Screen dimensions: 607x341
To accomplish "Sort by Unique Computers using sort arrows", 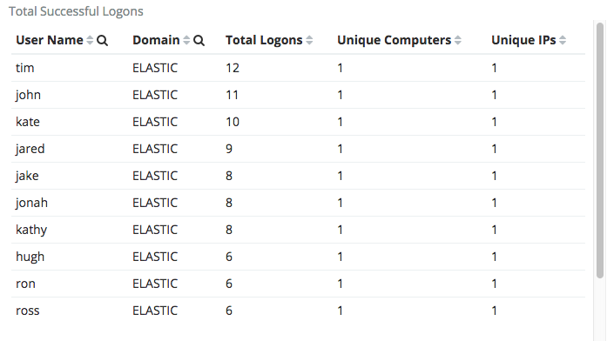I will click(x=457, y=40).
